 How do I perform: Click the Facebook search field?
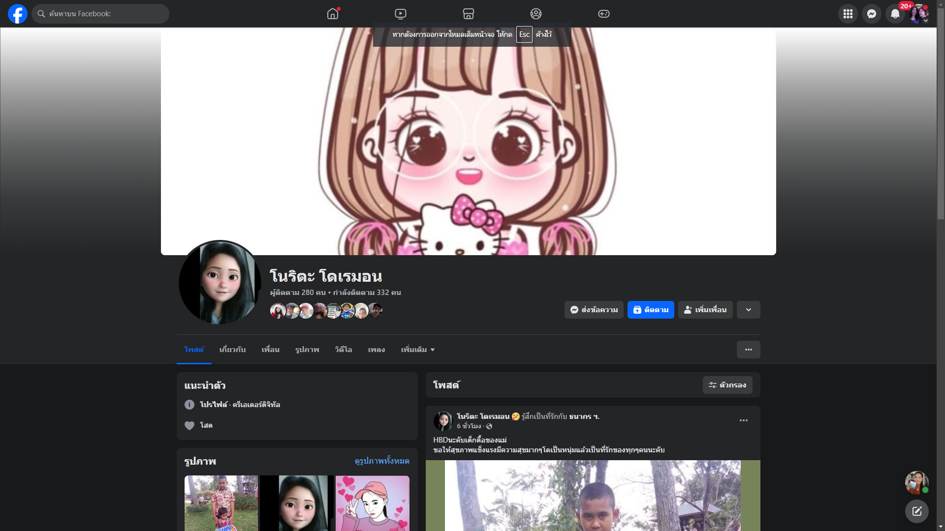pos(101,14)
